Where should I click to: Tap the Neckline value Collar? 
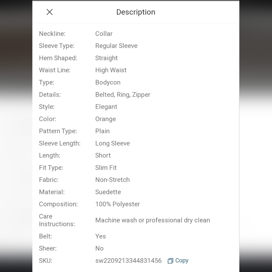104,34
